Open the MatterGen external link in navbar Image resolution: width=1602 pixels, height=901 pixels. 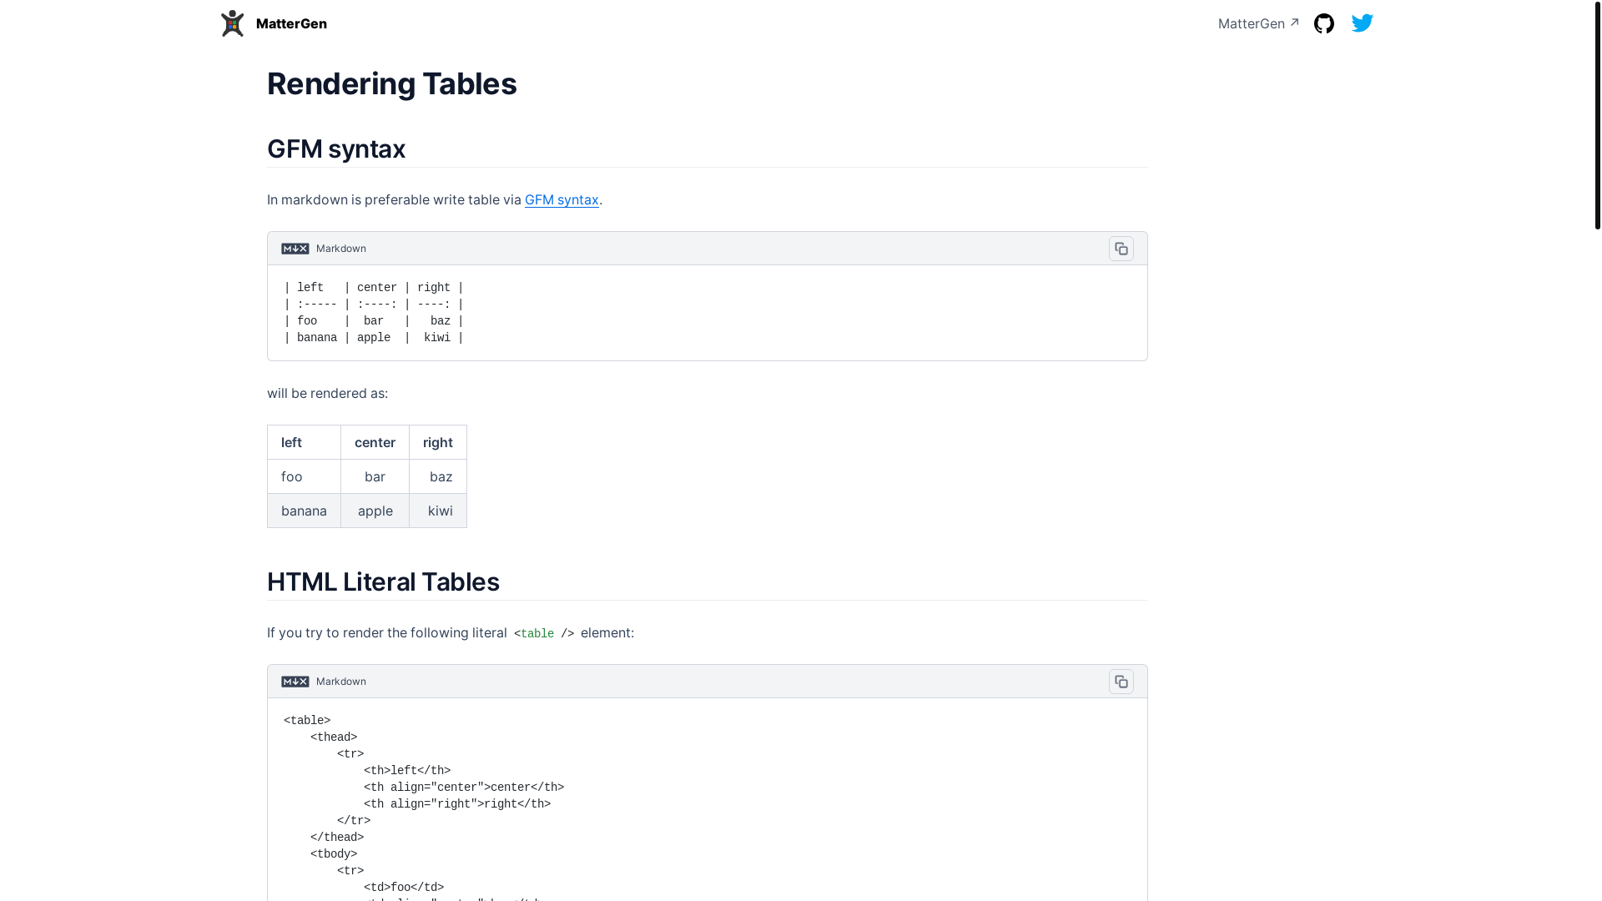1258,23
